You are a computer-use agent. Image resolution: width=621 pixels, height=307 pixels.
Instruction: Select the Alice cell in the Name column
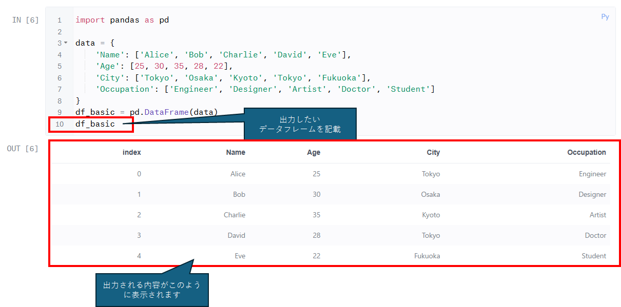point(238,174)
